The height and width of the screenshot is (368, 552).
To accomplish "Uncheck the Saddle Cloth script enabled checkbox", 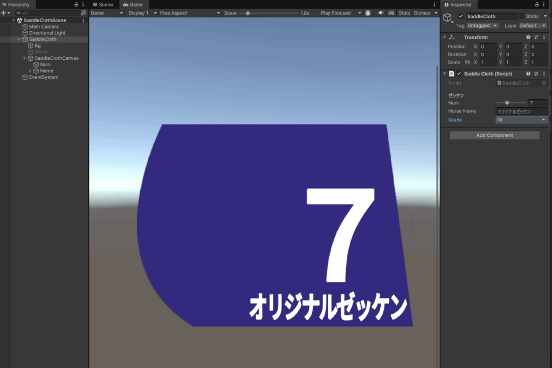I will (459, 74).
